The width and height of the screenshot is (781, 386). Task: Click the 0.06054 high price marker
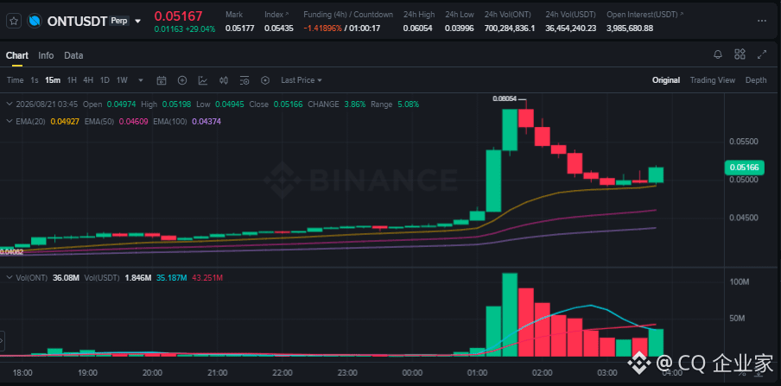pyautogui.click(x=503, y=98)
